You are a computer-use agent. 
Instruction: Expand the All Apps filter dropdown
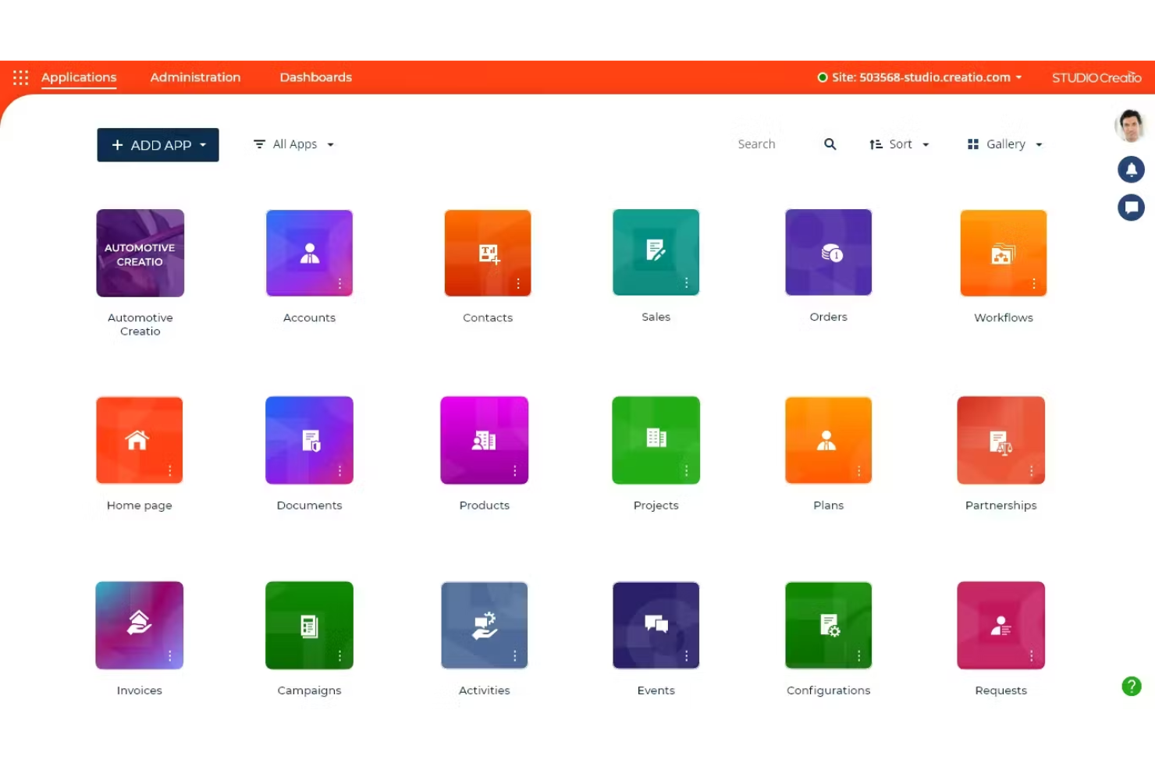tap(293, 144)
